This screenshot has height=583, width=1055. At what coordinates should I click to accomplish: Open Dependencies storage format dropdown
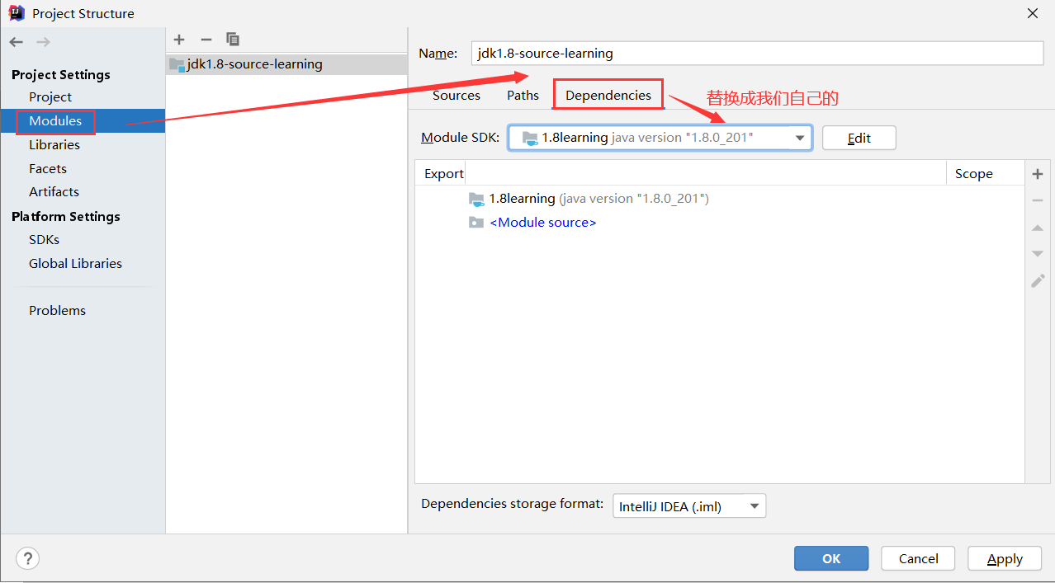point(689,505)
